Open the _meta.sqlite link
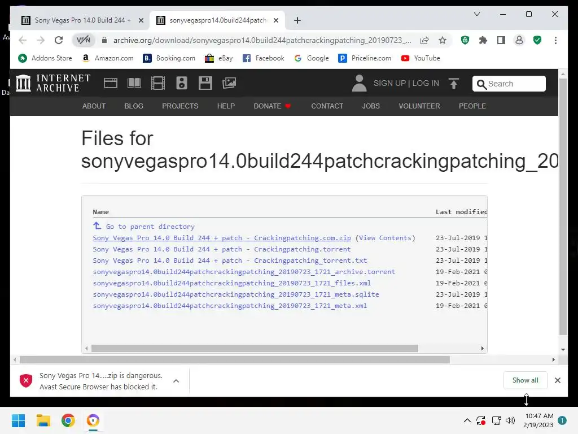The width and height of the screenshot is (578, 434). [x=235, y=294]
